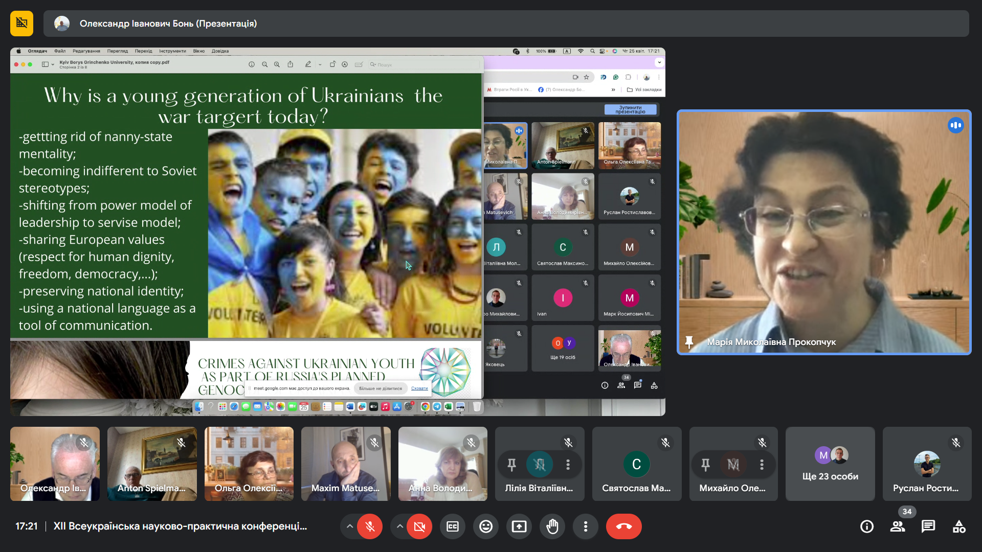Open the emoji reactions picker
The height and width of the screenshot is (552, 982).
[x=485, y=526]
